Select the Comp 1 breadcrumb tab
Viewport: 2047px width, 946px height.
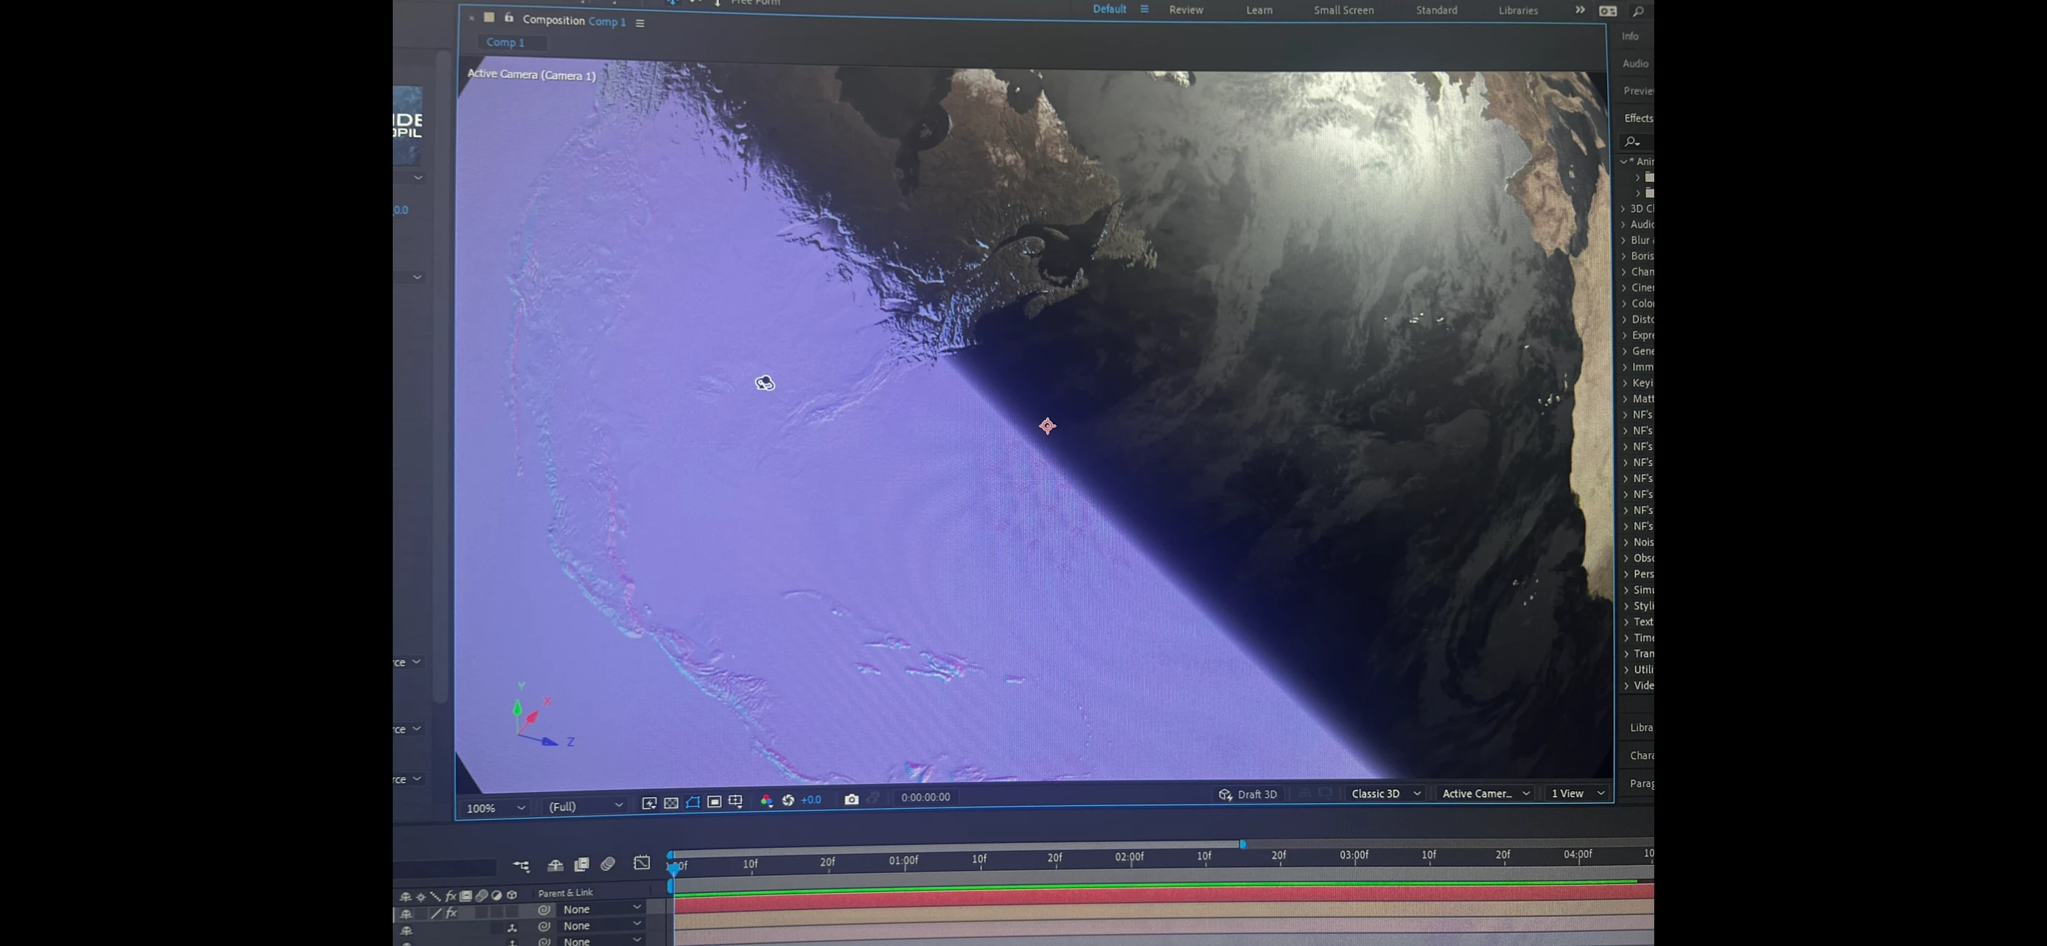505,42
